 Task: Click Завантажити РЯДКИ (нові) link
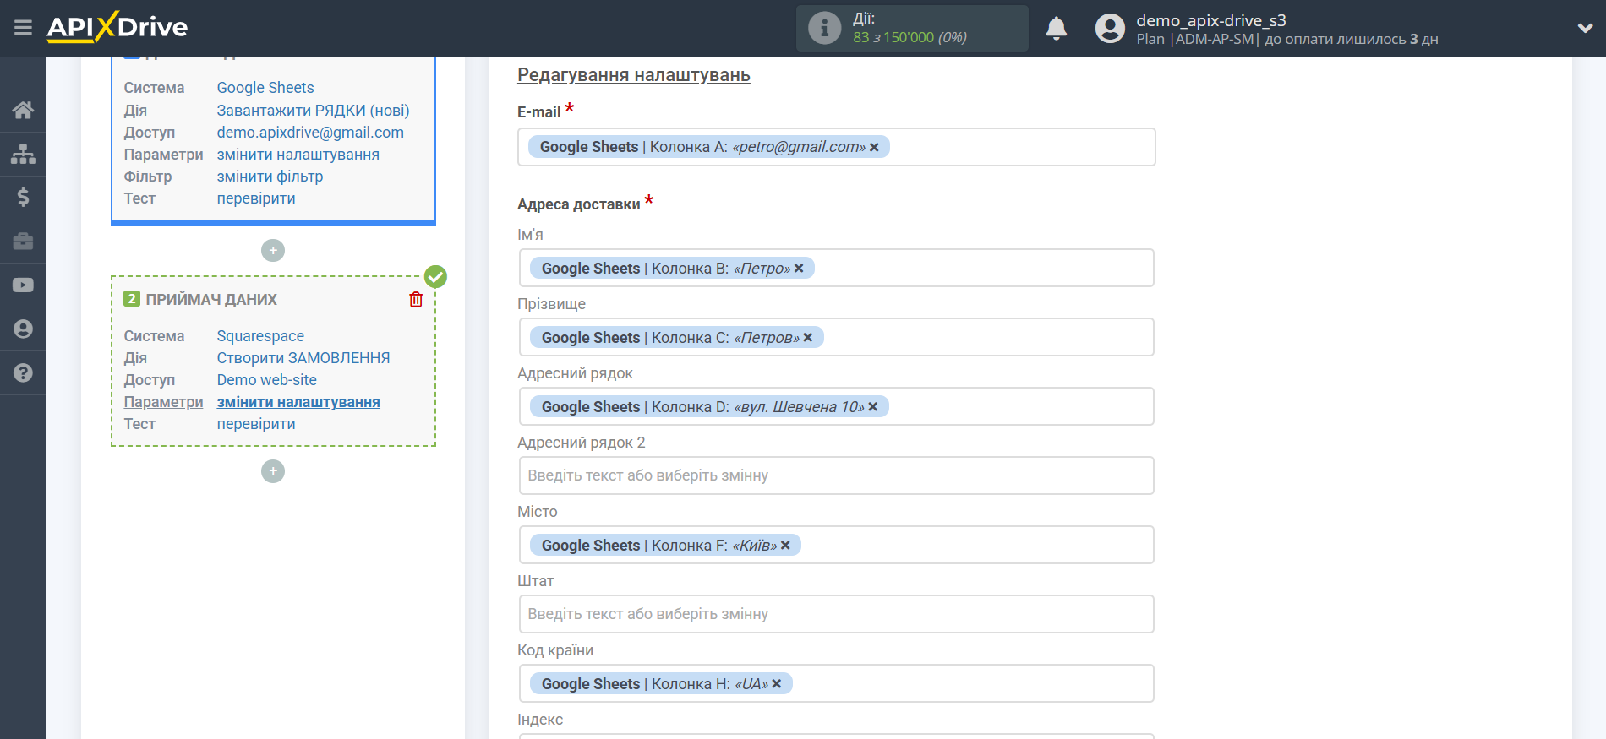[313, 111]
